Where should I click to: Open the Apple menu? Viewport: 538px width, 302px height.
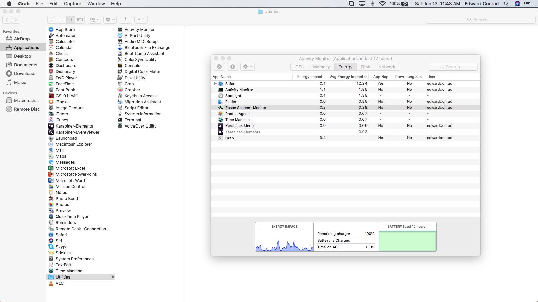coord(9,4)
